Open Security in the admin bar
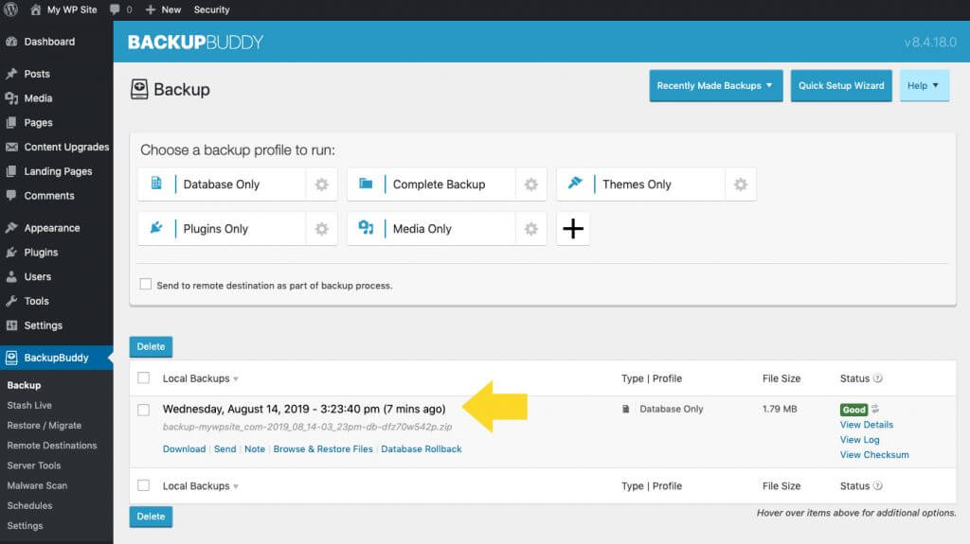 (x=211, y=9)
